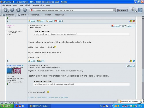Click the Forward navigation arrow

pos(12,10)
